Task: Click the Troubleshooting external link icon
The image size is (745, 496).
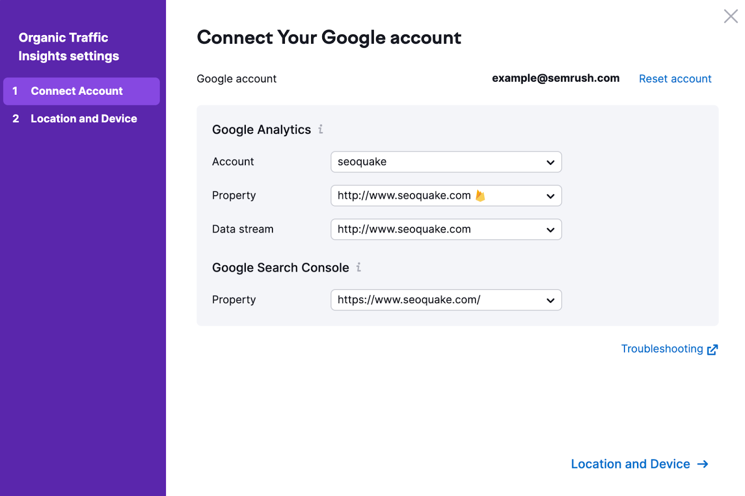Action: (x=712, y=350)
